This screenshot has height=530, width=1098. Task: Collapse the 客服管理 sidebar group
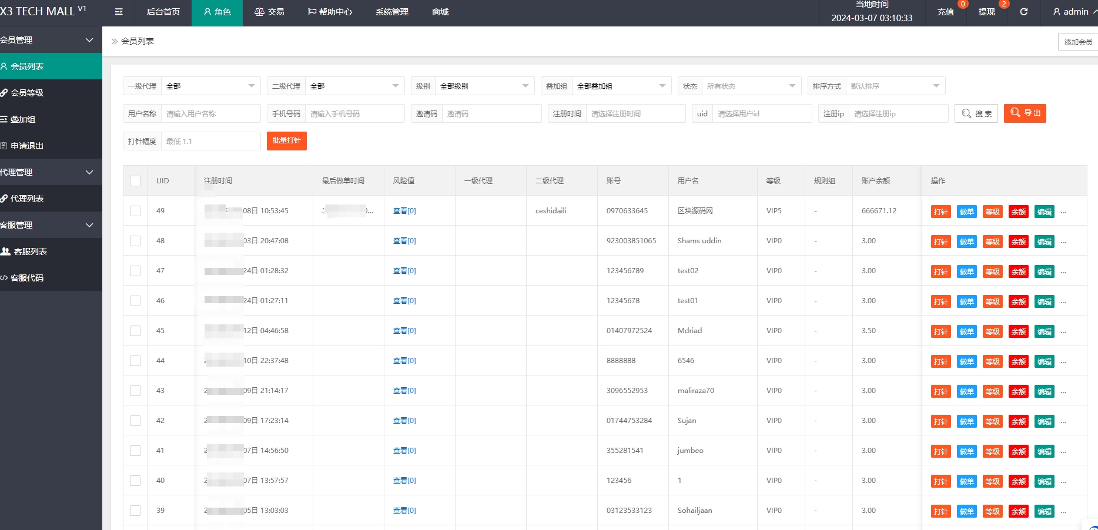point(51,225)
